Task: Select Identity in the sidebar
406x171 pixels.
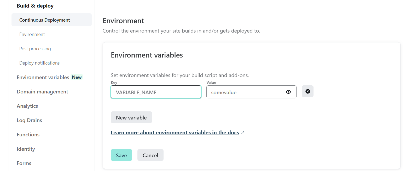Action: click(26, 149)
